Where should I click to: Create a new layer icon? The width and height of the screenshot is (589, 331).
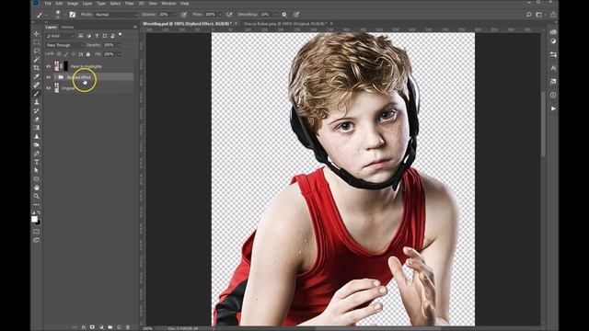[x=119, y=327]
